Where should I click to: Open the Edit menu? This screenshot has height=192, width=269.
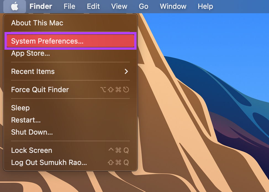click(x=93, y=7)
